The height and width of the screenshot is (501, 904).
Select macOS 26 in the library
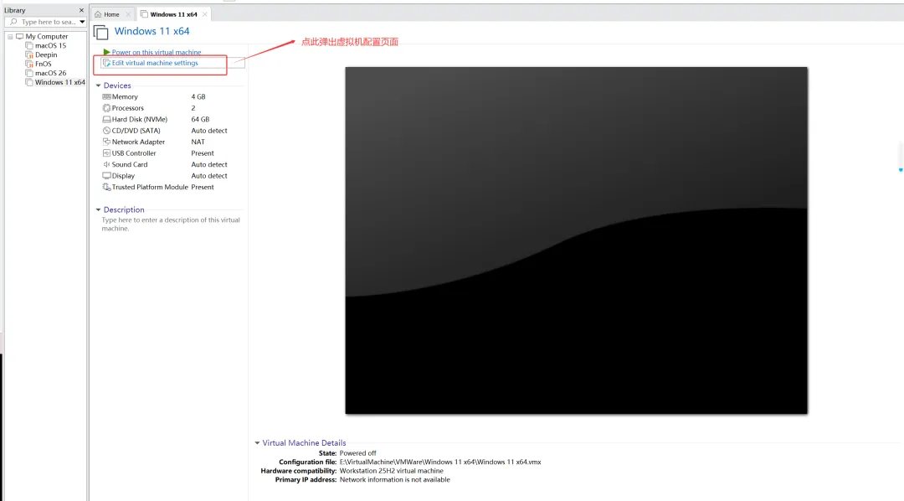pyautogui.click(x=51, y=73)
